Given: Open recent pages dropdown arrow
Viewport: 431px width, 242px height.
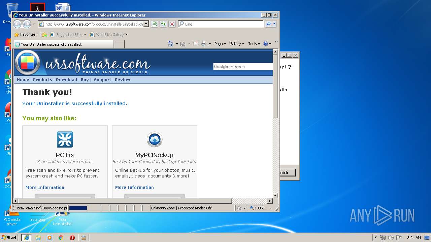Looking at the screenshot, I should pyautogui.click(x=34, y=24).
